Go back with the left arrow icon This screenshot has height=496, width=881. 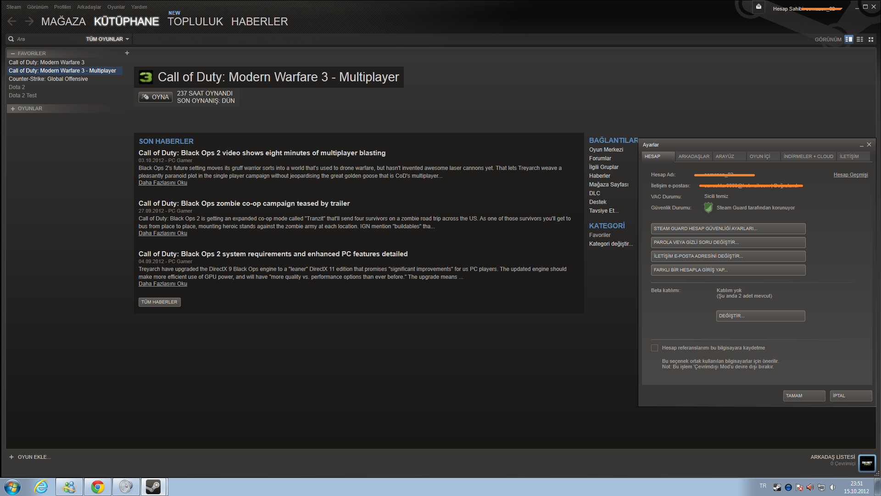click(12, 21)
